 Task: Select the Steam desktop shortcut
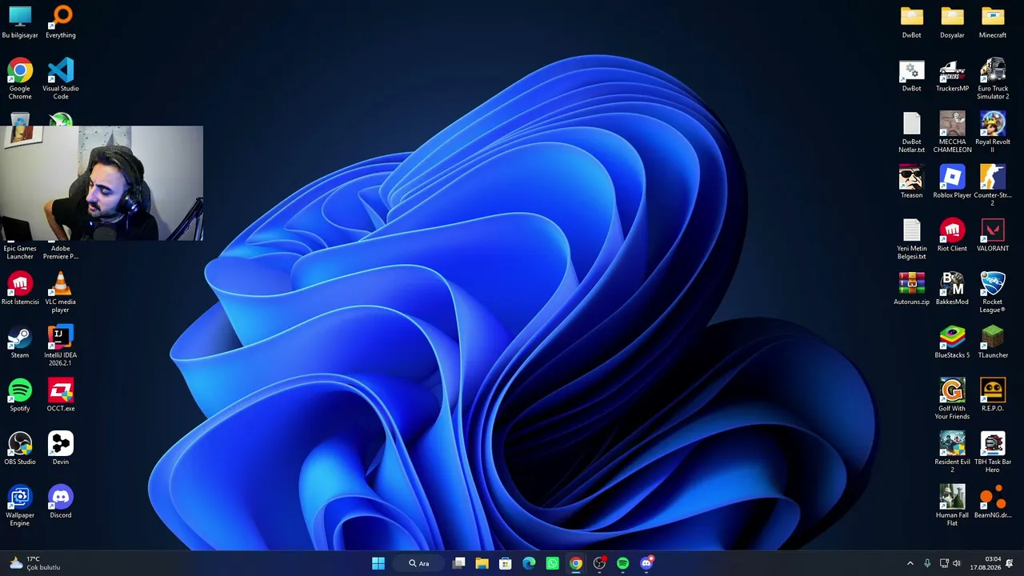20,342
